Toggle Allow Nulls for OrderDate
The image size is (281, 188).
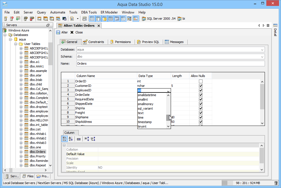point(201,95)
